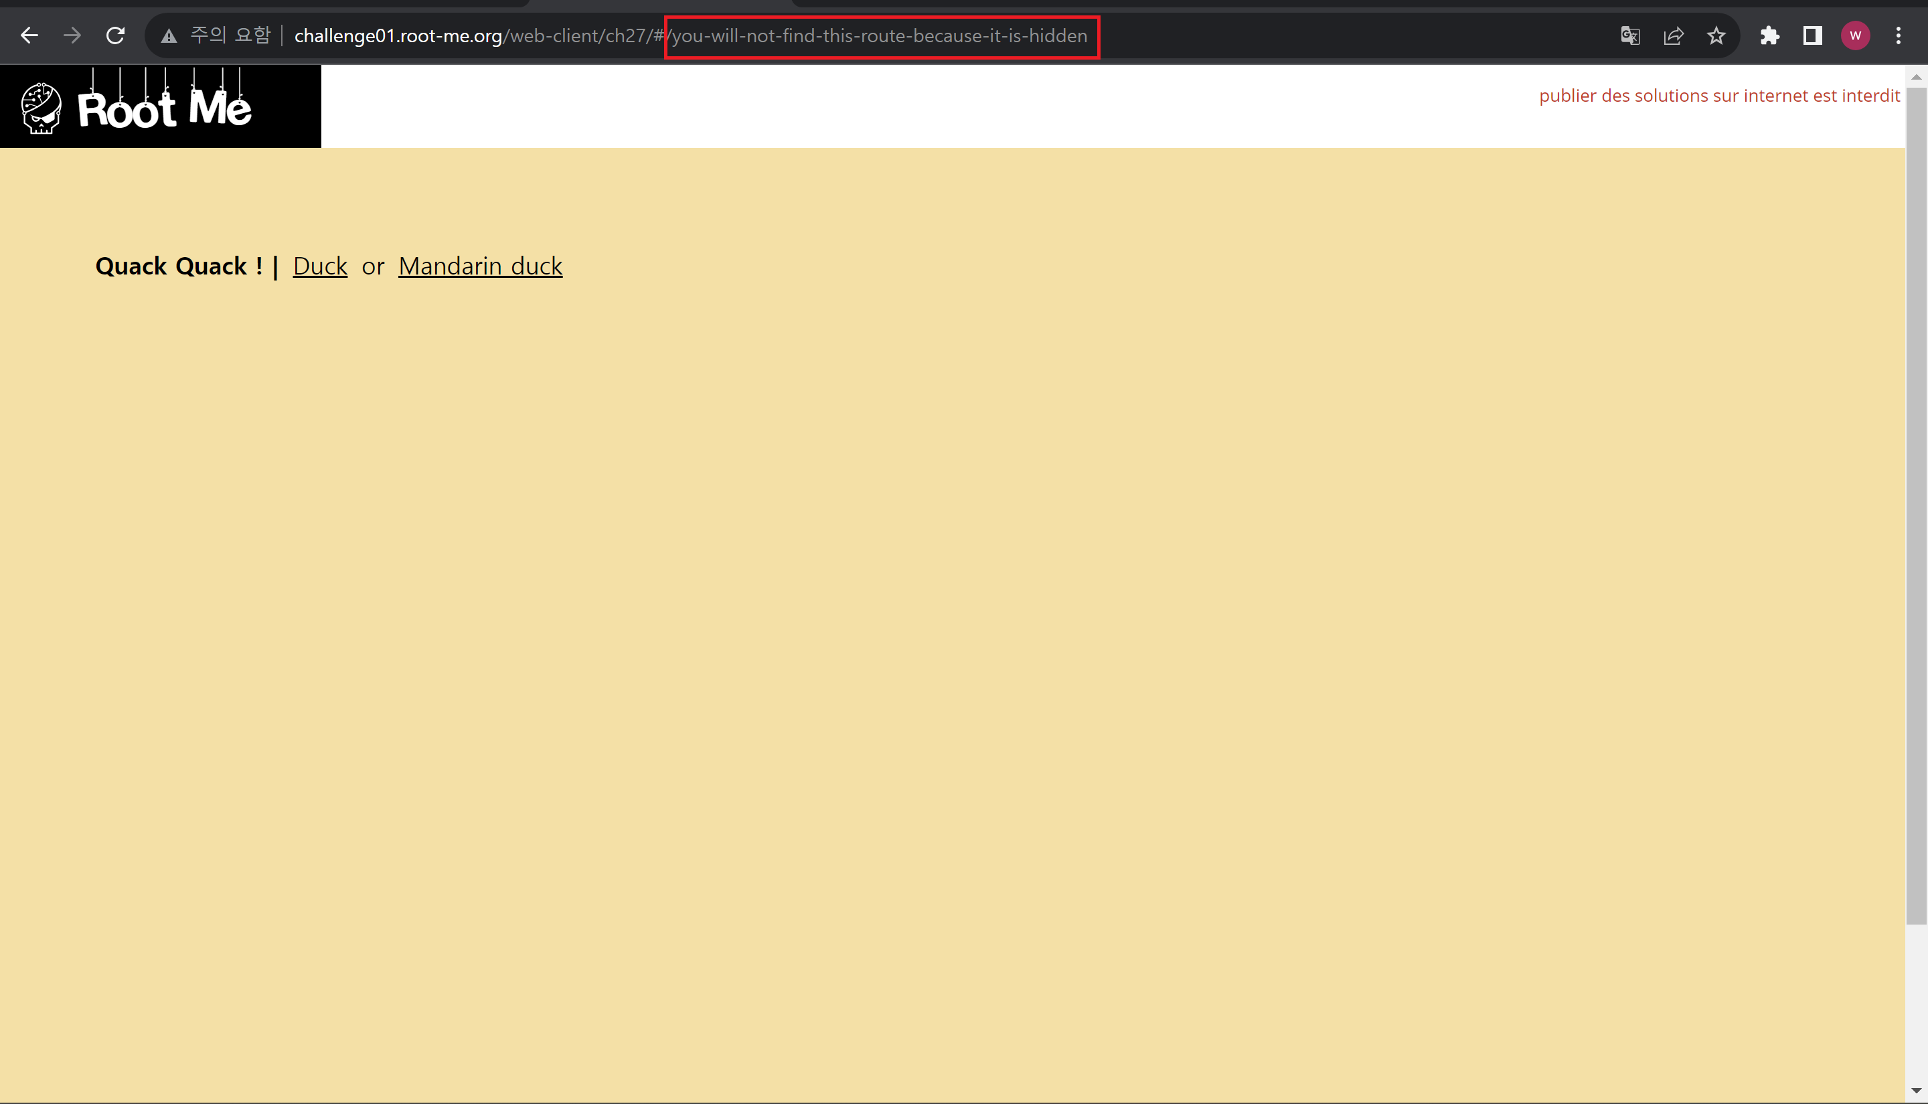Open the Duck link
1928x1104 pixels.
click(x=320, y=266)
